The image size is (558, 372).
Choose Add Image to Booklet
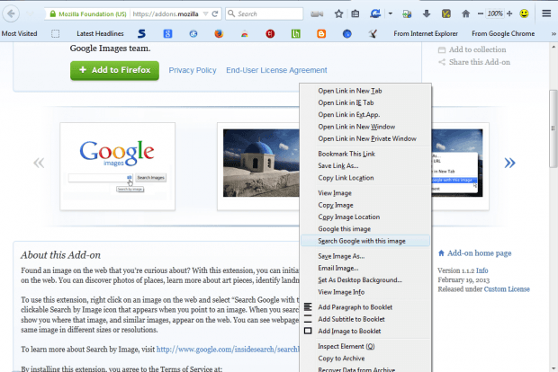[x=349, y=332]
